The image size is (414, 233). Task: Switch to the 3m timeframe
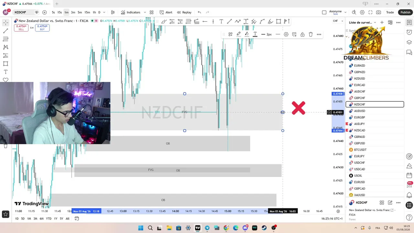coord(73,12)
